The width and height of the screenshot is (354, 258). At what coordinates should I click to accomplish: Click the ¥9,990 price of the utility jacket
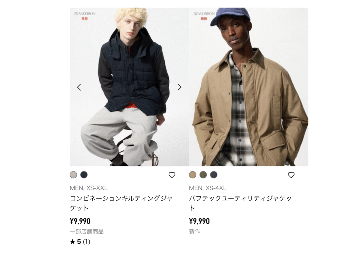[x=199, y=221]
